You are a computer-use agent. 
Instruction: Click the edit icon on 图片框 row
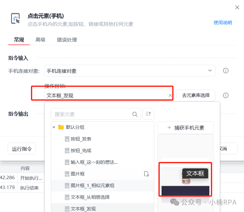pos(146,174)
